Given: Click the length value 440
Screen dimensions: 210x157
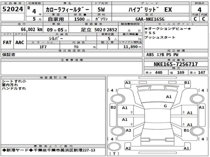Looking at the screenshot, I should coord(159,72).
